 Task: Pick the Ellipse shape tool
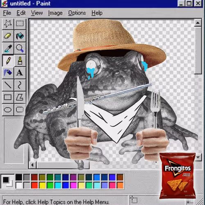[x=8, y=110]
